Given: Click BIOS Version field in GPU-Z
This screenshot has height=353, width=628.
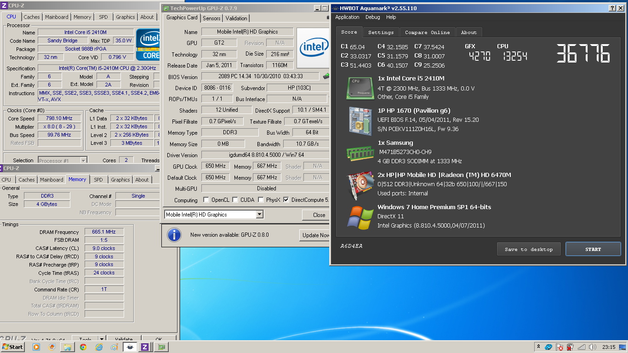Looking at the screenshot, I should click(x=260, y=76).
